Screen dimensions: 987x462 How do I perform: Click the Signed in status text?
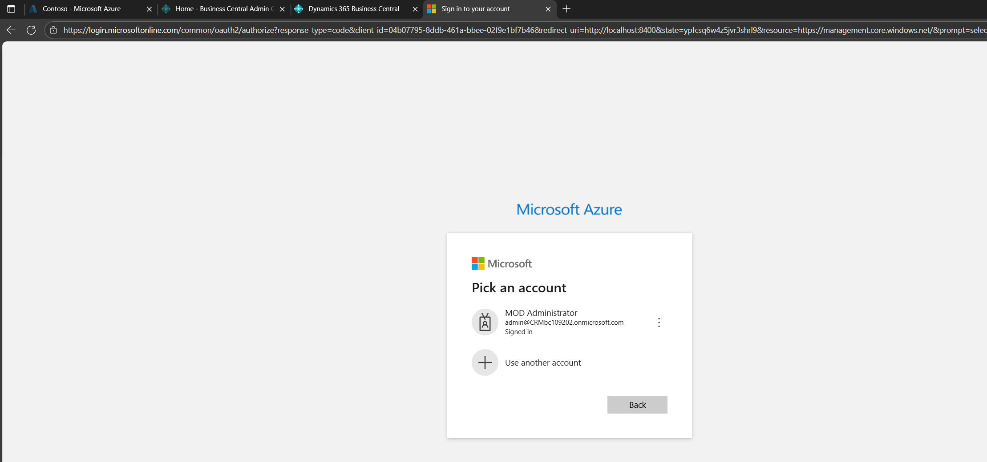tap(519, 332)
